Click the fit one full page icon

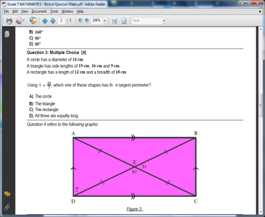point(124,20)
